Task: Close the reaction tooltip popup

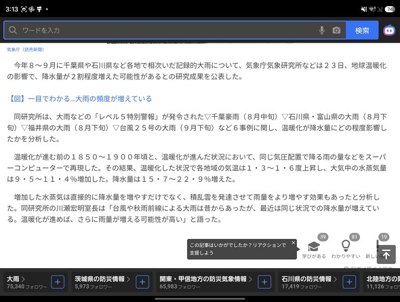Action: [294, 242]
